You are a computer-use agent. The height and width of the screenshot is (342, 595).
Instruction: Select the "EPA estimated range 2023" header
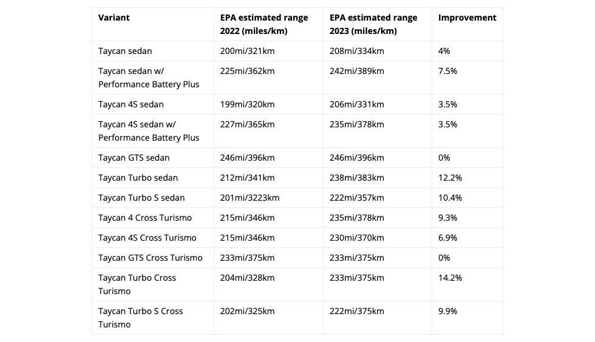(x=373, y=24)
